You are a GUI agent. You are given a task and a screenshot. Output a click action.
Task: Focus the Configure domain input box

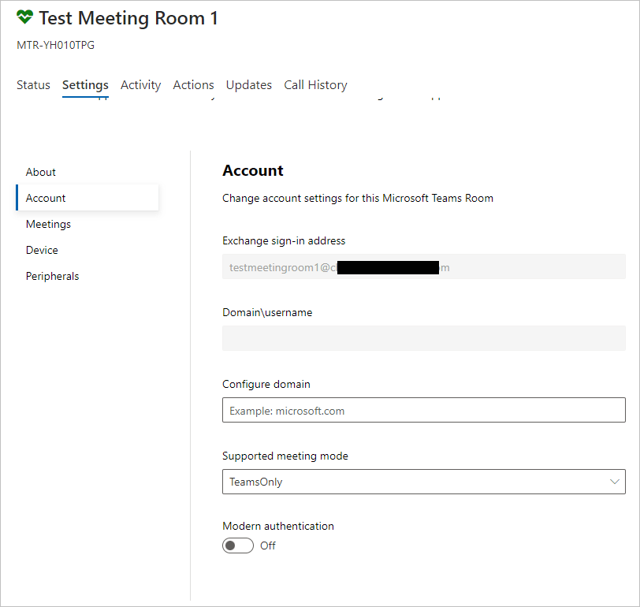pyautogui.click(x=424, y=410)
